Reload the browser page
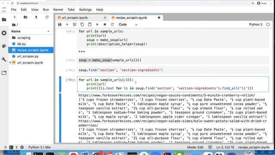This screenshot has height=155, width=275. pos(12,3)
